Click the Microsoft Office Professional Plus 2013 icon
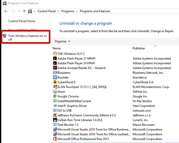Screen dimensions: 179x143 [x=55, y=139]
